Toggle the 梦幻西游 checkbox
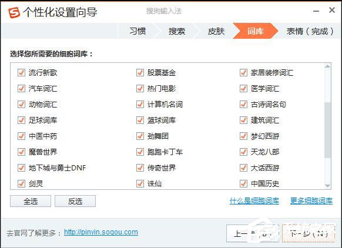The image size is (342, 248). coord(243,136)
